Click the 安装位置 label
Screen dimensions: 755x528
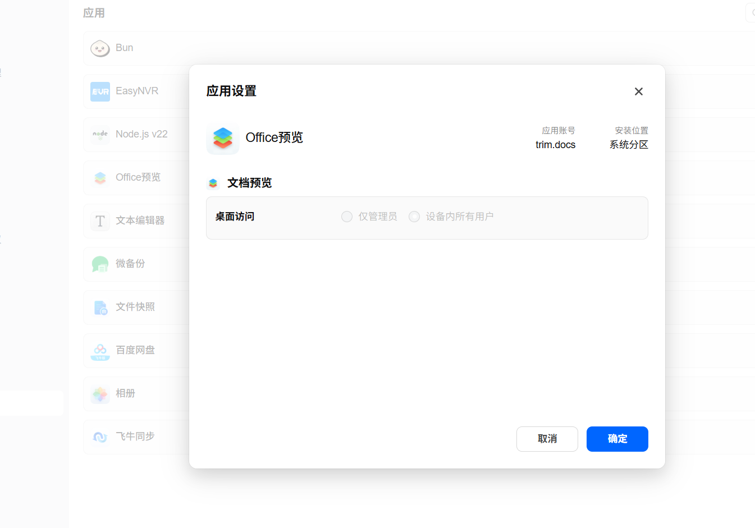click(x=632, y=131)
